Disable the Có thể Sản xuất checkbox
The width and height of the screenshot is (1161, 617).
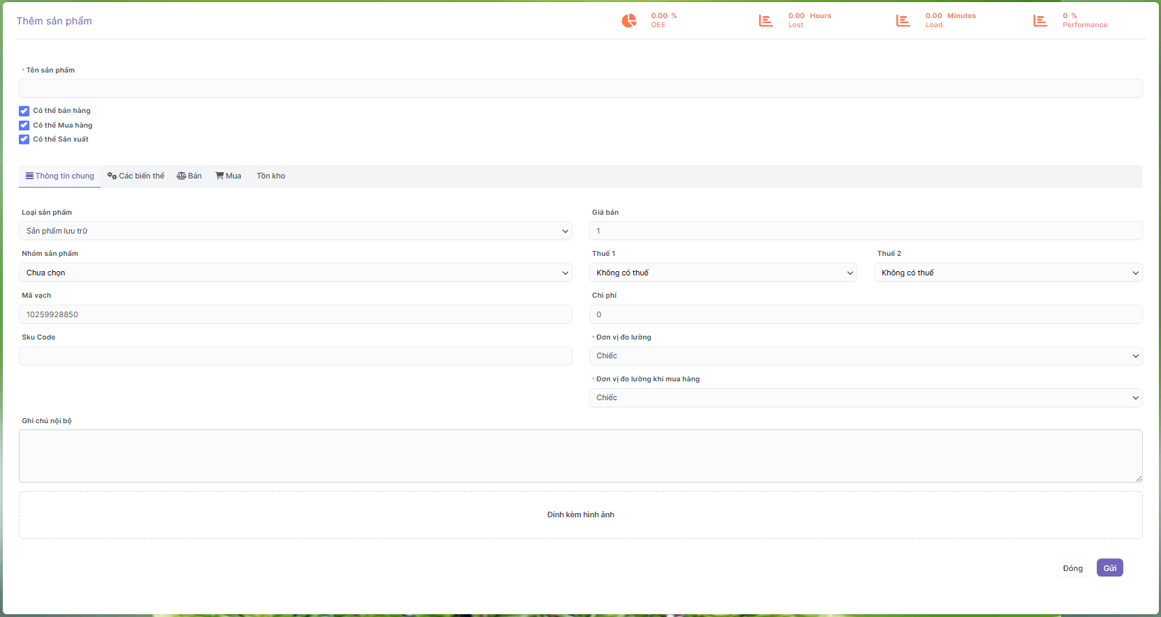(24, 139)
